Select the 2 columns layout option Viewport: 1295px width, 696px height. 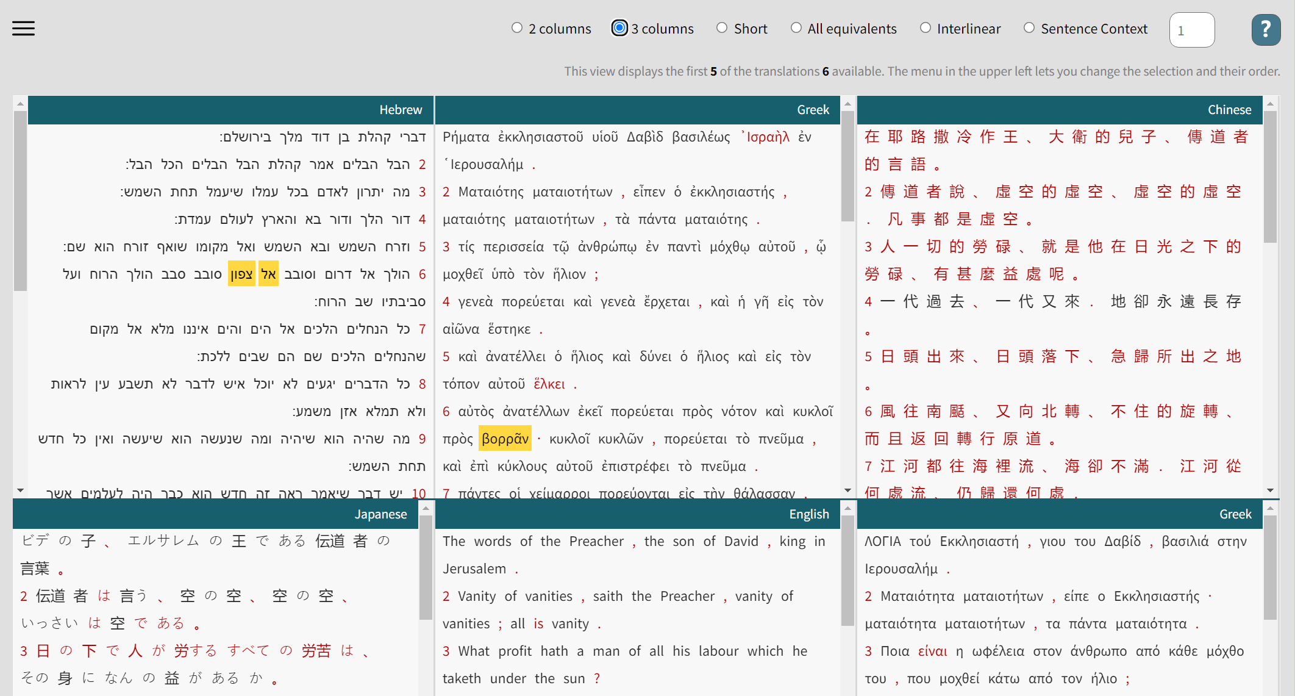tap(517, 28)
